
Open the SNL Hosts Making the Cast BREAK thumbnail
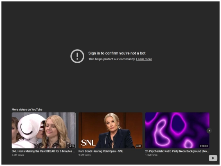(x=44, y=130)
